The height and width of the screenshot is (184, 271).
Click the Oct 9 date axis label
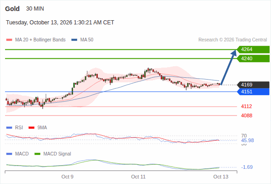[x=68, y=177]
